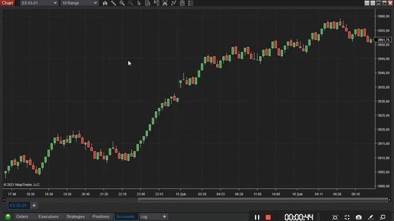The height and width of the screenshot is (221, 394).
Task: Click the 23:51 time axis label
Action: [x=159, y=194]
